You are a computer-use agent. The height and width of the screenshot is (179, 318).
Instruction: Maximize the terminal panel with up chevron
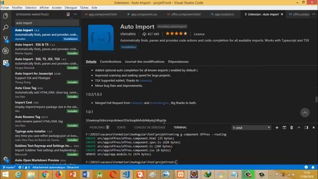click(299, 127)
